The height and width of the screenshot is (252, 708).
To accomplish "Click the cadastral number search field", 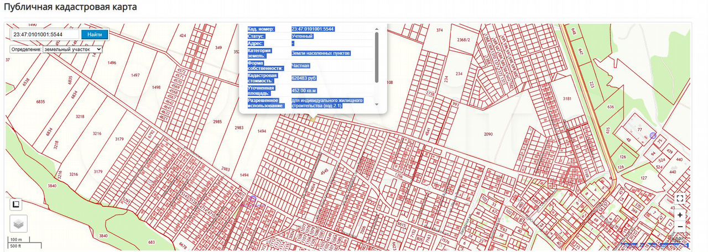I will coord(45,34).
